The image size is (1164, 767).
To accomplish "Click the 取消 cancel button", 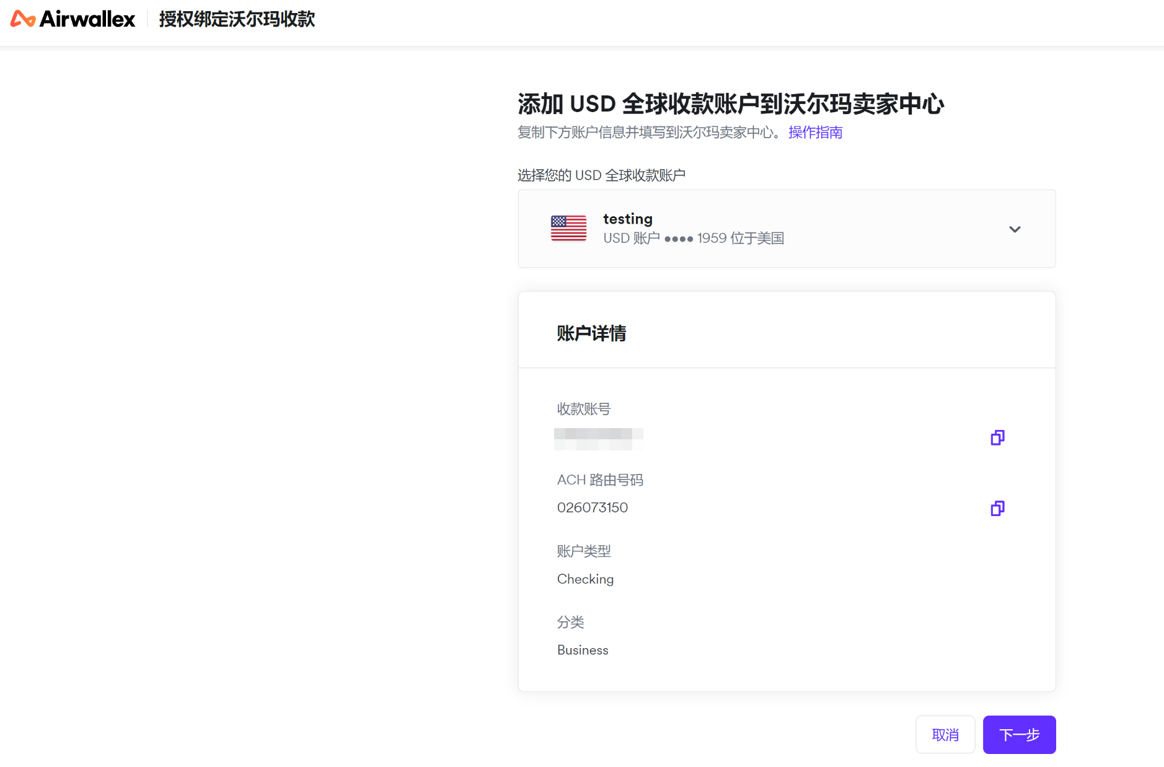I will 945,735.
